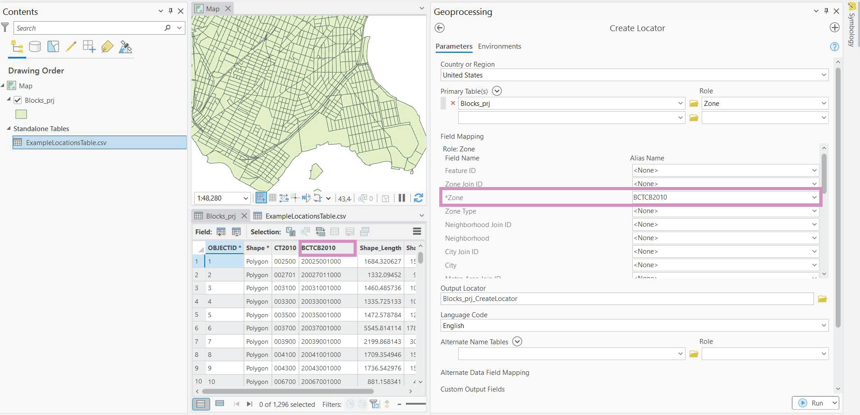The width and height of the screenshot is (860, 415).
Task: Expand the Zone Type alias dropdown
Action: [x=814, y=211]
